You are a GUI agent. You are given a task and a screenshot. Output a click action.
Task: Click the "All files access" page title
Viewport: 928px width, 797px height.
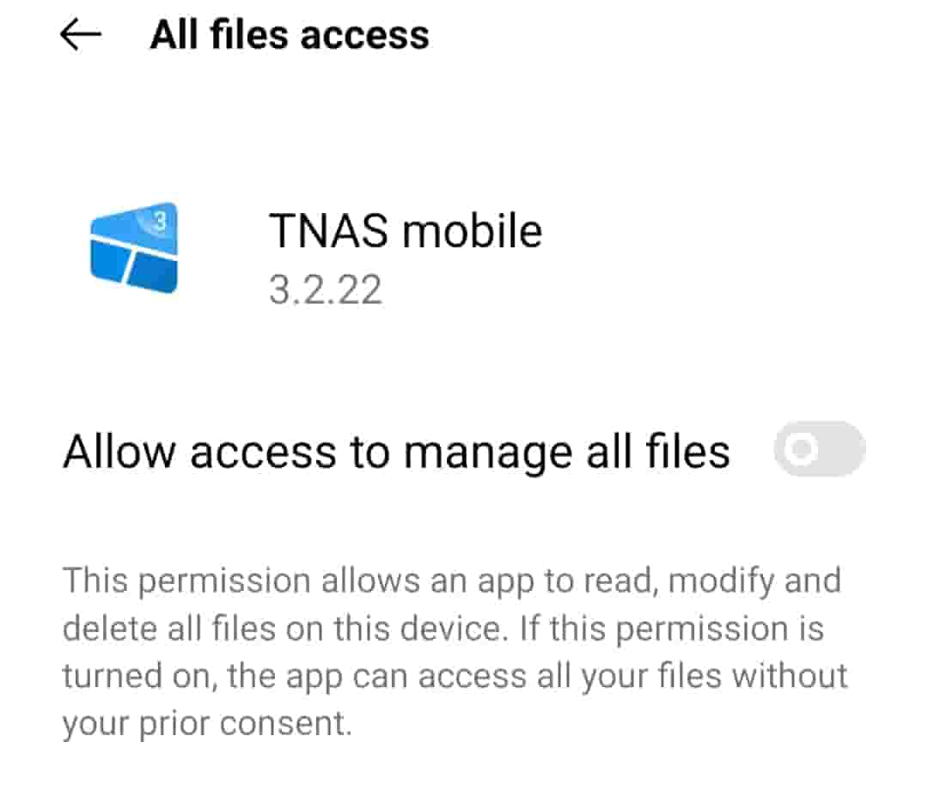click(x=290, y=35)
